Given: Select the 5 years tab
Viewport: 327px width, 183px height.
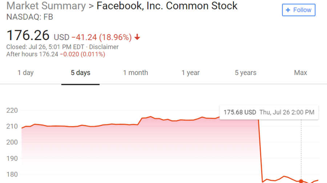Looking at the screenshot, I should [245, 73].
